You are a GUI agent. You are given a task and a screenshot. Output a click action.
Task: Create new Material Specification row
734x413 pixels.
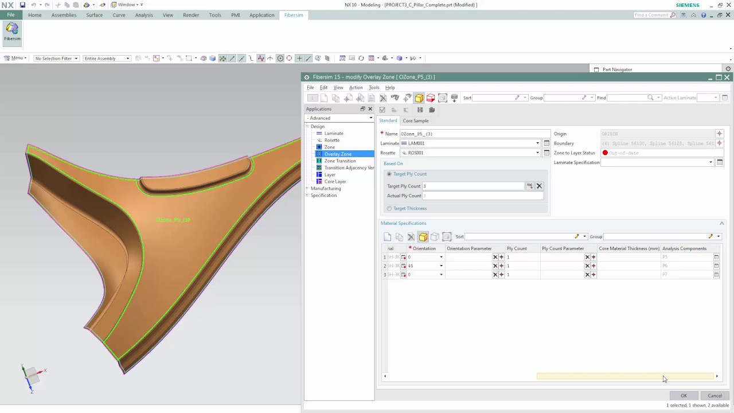pyautogui.click(x=388, y=236)
